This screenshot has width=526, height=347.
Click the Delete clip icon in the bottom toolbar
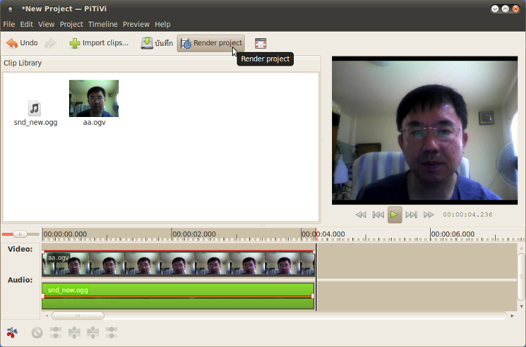coord(37,333)
